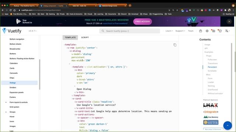Open the Chrome three-dot menu
The image size is (236, 132).
(x=233, y=10)
